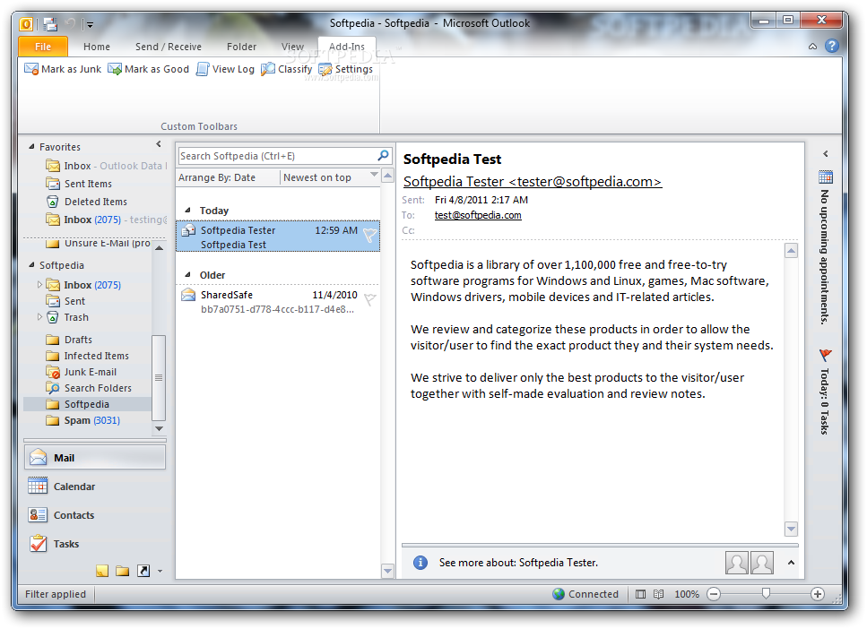Click the red task flag in To-Do Bar
This screenshot has height=629, width=867.
[x=825, y=354]
